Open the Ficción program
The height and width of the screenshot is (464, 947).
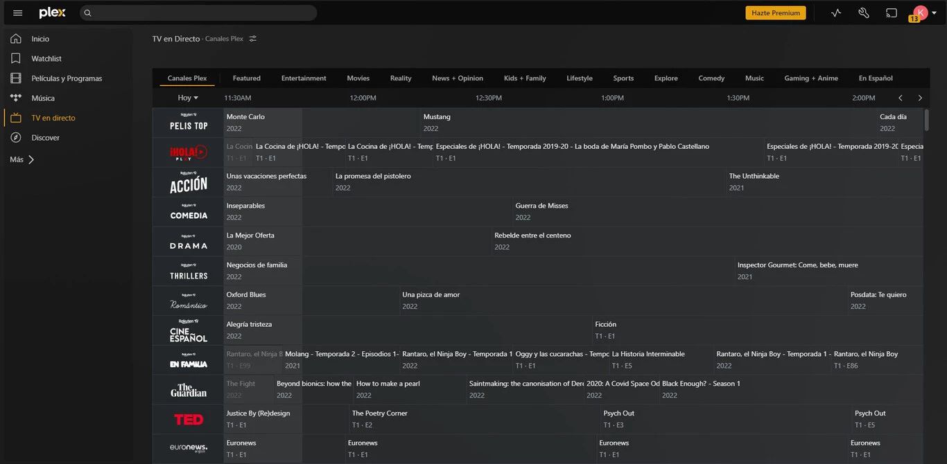tap(758, 330)
